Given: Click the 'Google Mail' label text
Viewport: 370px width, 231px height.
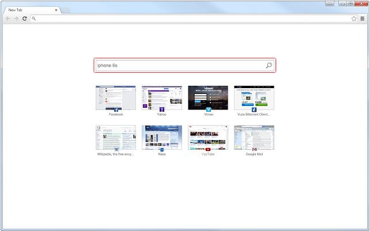Looking at the screenshot, I should pos(254,154).
